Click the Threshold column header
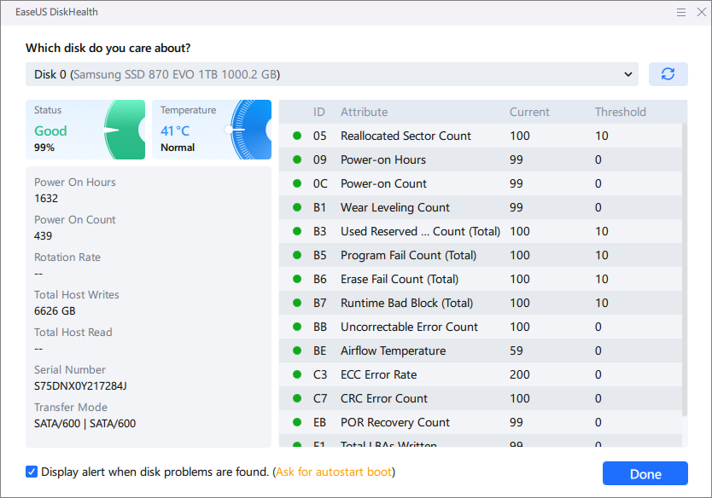Image resolution: width=712 pixels, height=498 pixels. [x=621, y=112]
